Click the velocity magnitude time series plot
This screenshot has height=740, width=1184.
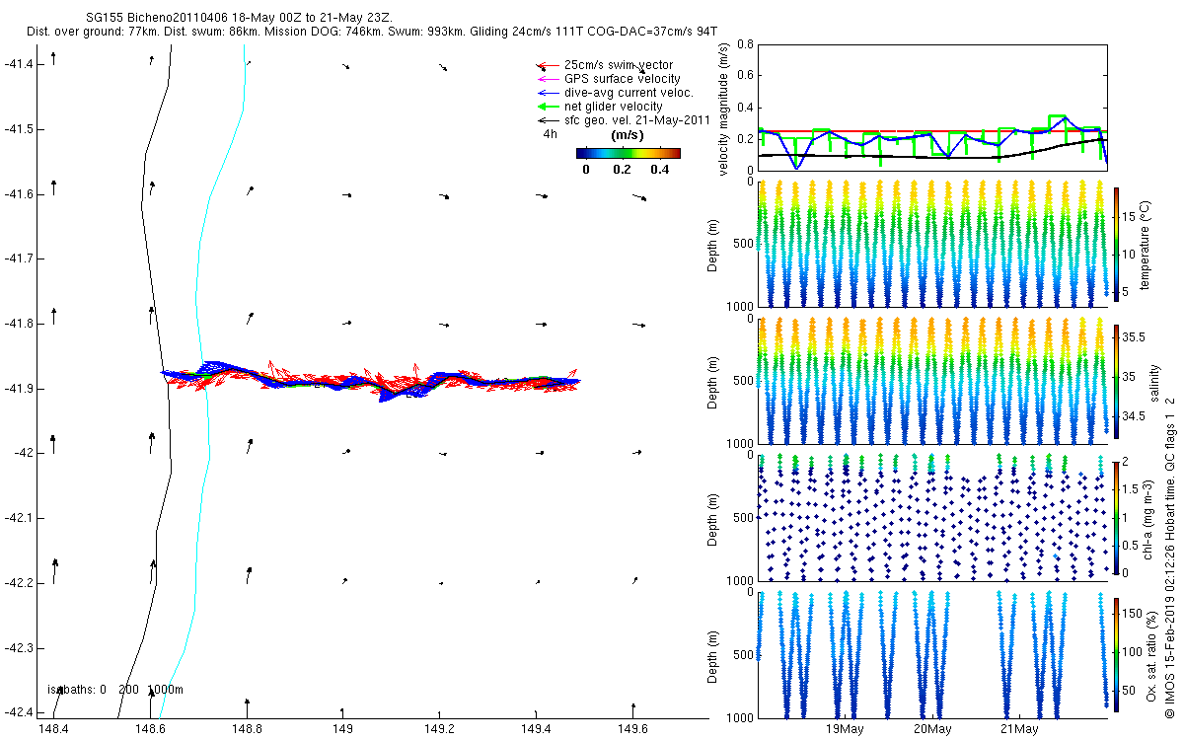[x=932, y=108]
